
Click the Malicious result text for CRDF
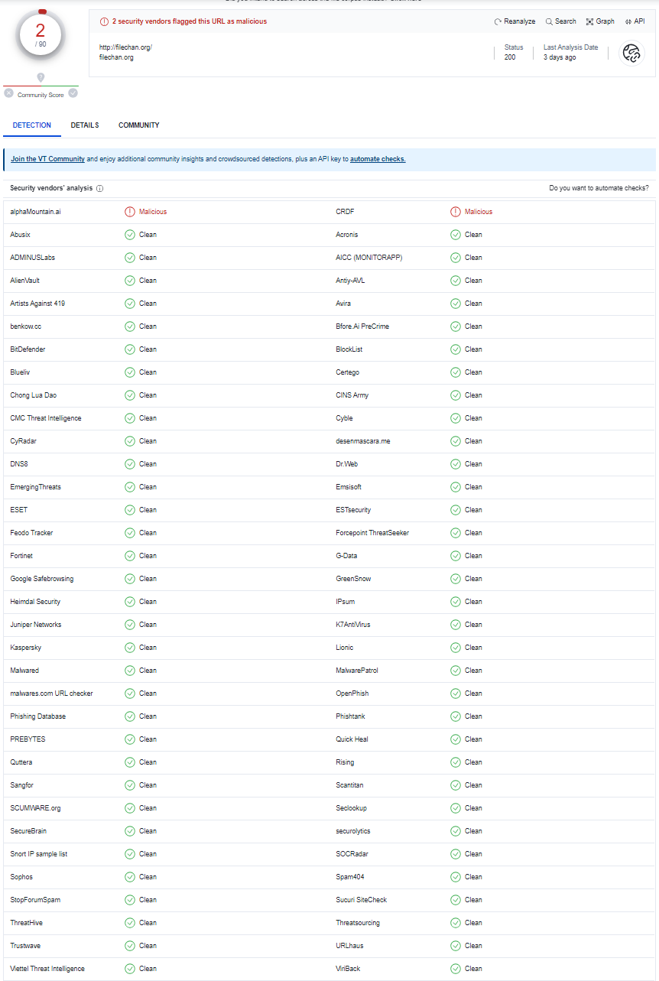click(x=479, y=212)
